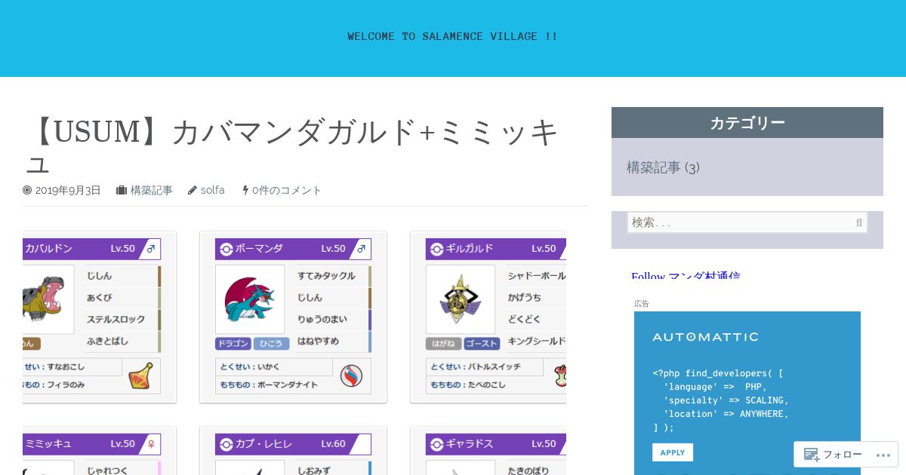
Task: Click the APPLY button in the ad
Action: pos(673,452)
